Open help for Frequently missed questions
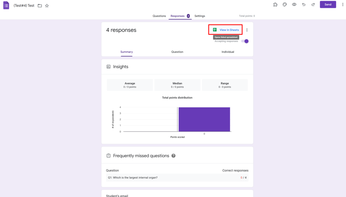 (173, 156)
